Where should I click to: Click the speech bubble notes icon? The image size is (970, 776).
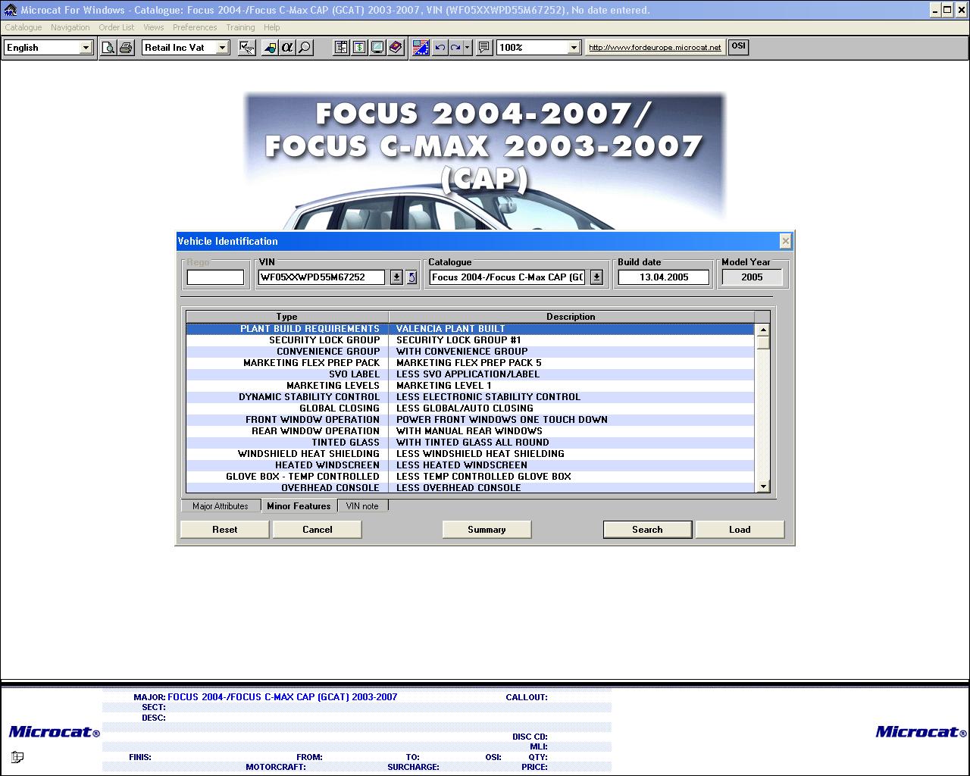(x=483, y=48)
